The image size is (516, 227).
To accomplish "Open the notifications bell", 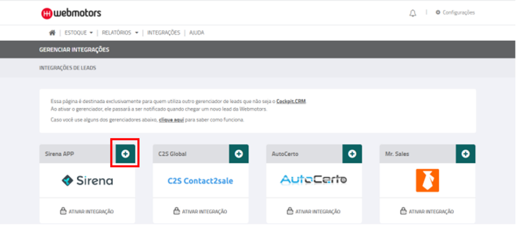I will click(413, 13).
